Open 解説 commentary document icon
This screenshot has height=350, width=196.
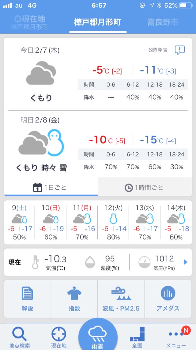pos(27,299)
